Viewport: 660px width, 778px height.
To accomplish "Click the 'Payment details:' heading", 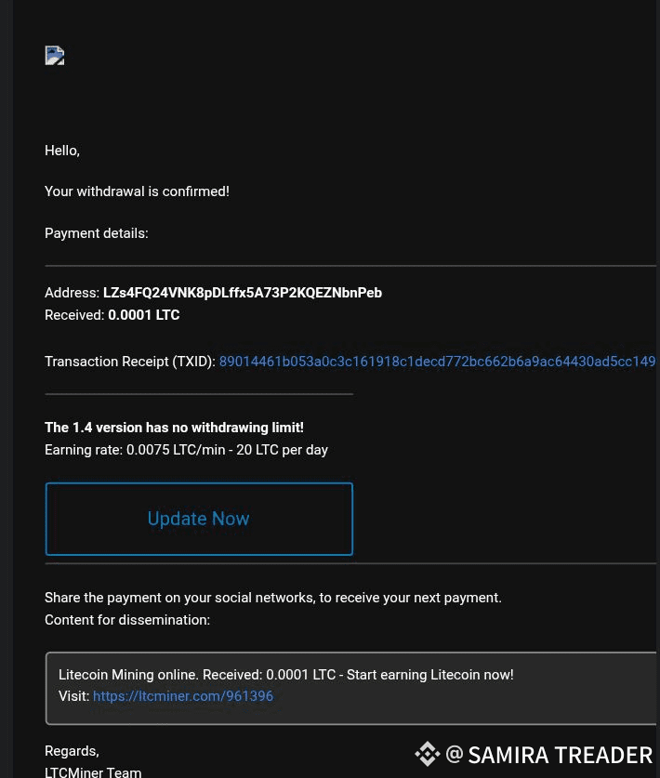I will [96, 233].
